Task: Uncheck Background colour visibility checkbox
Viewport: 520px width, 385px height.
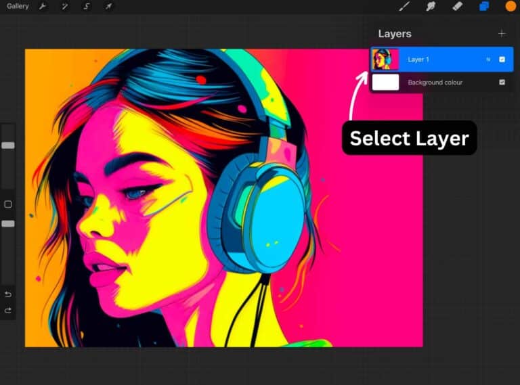Action: coord(502,83)
